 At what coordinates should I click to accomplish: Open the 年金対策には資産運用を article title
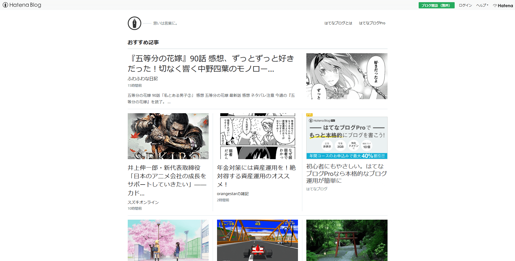256,176
